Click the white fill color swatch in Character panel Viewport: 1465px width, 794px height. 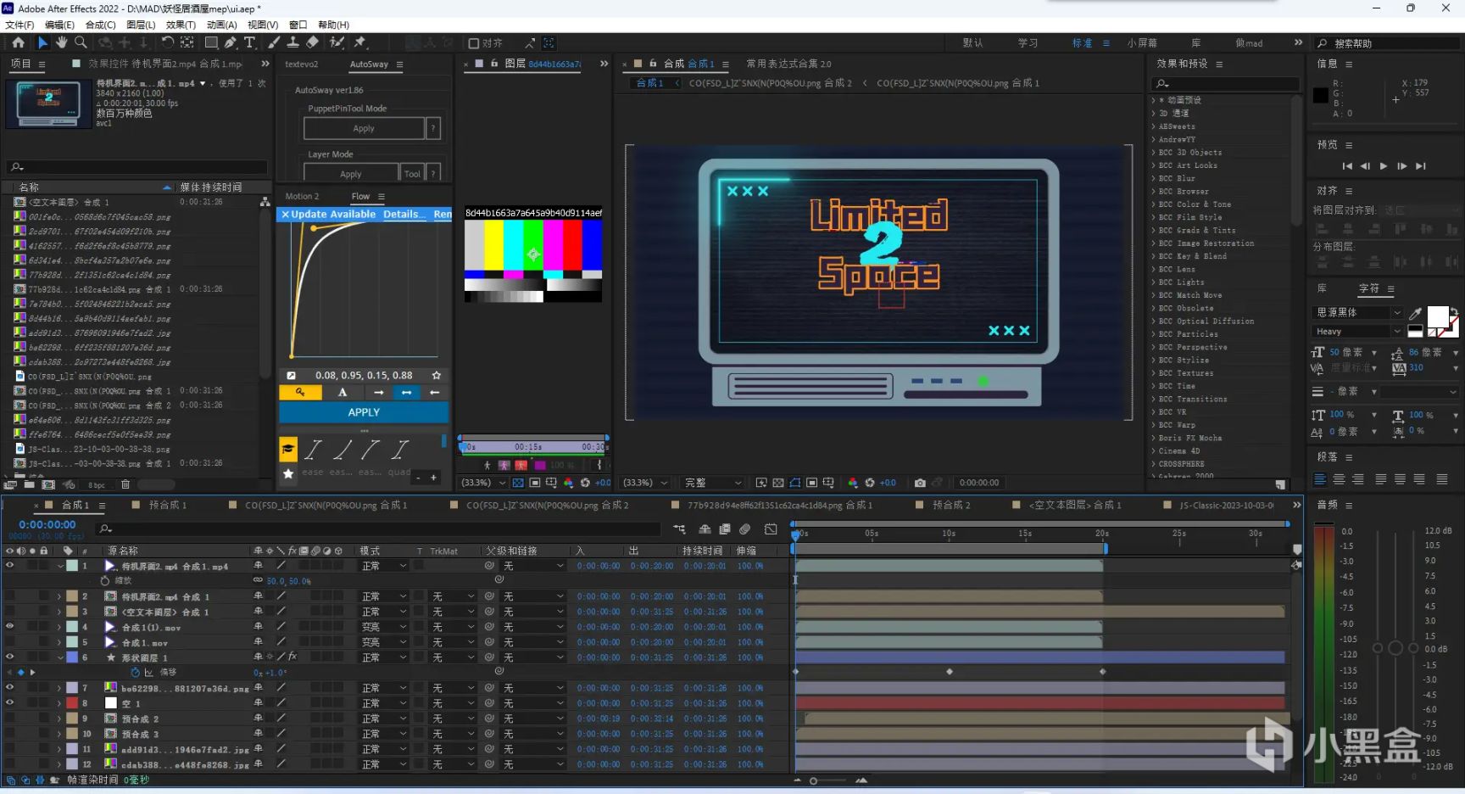[x=1438, y=316]
